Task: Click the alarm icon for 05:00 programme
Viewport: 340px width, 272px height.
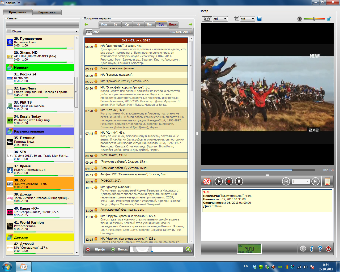Action: 96,46
